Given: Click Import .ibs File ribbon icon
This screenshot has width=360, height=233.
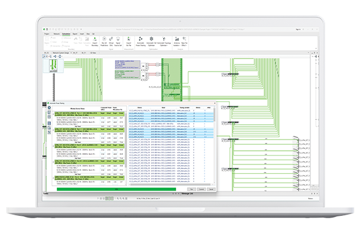Looking at the screenshot, I should pos(129,41).
